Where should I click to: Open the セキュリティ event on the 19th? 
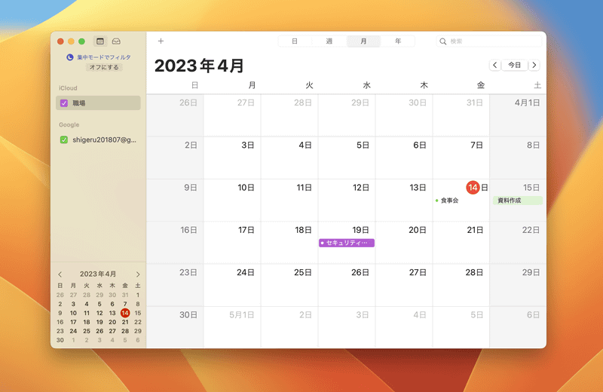point(347,243)
